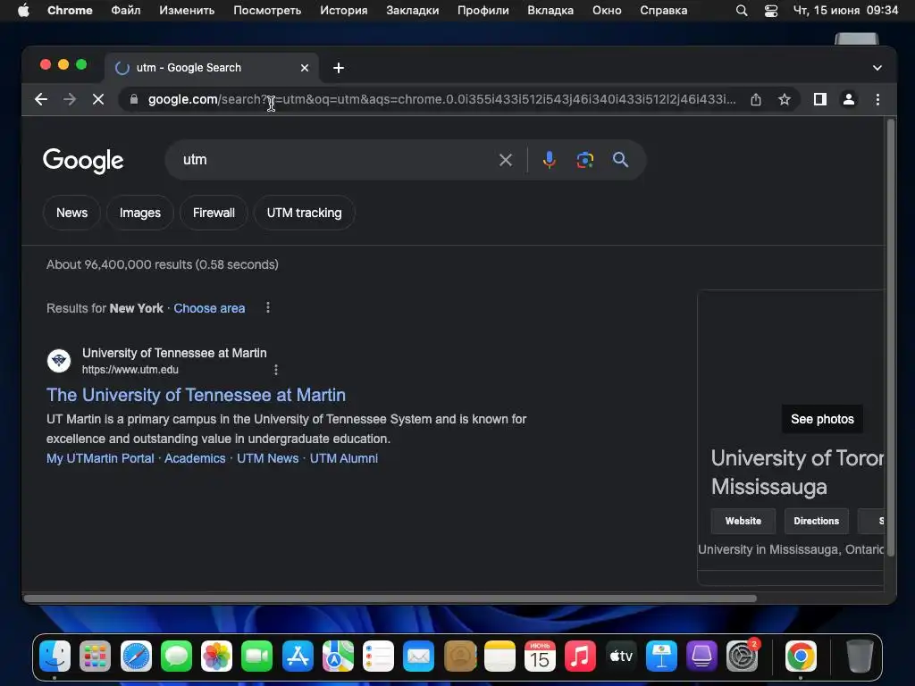This screenshot has width=915, height=686.
Task: Search by image with the Google Lens icon
Action: (x=584, y=160)
